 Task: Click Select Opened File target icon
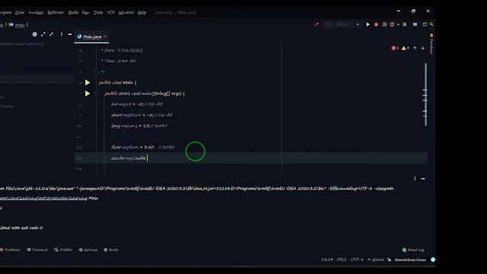(34, 34)
